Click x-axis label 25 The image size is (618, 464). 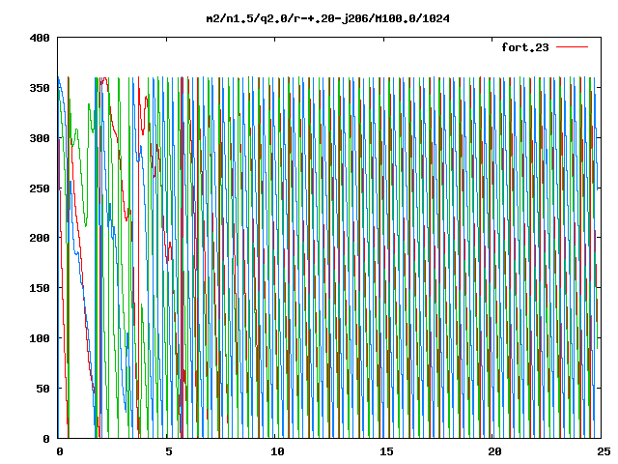604,451
